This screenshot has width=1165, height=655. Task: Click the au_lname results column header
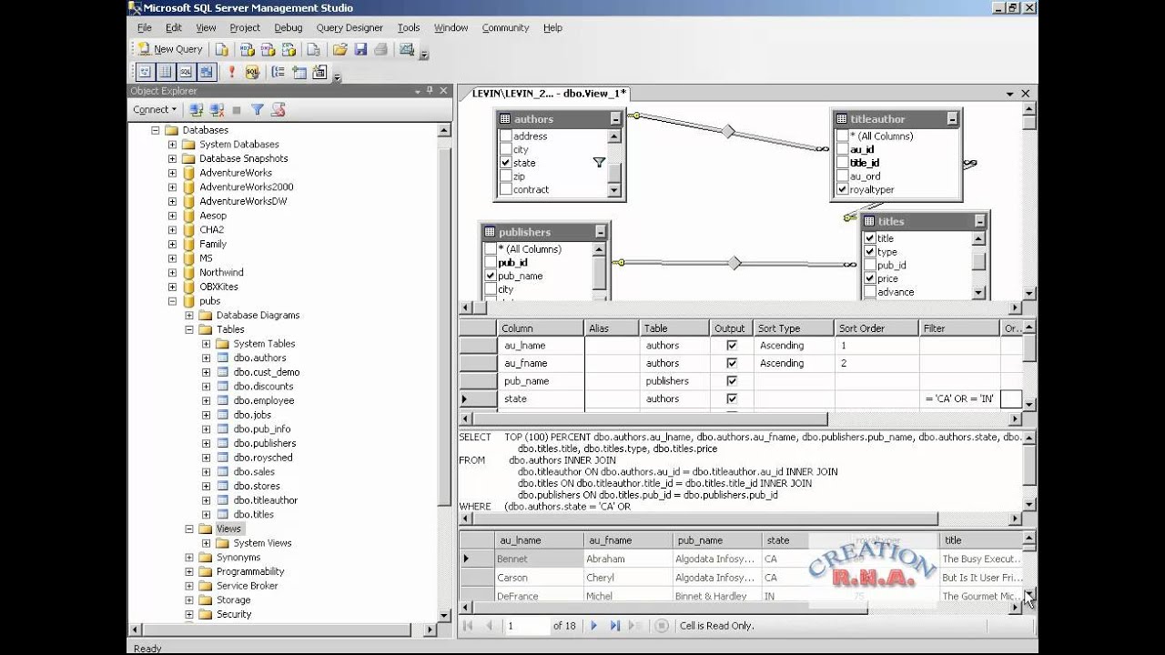[x=541, y=540]
